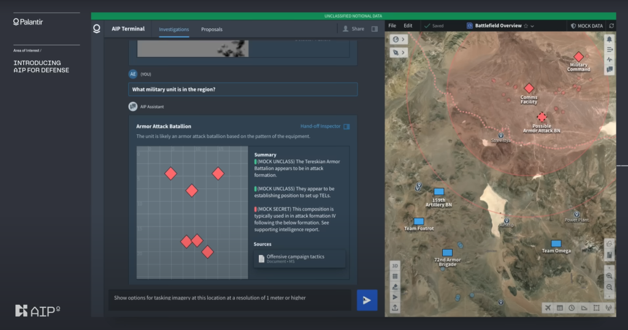Toggle the grid overlay icon on the map

[395, 277]
